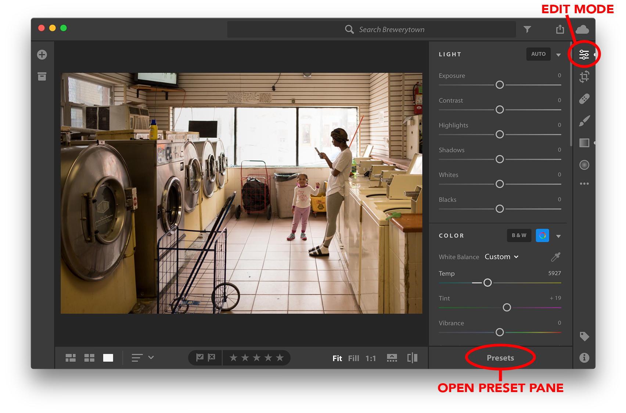Open the Linear Gradient tool
The width and height of the screenshot is (626, 413).
pyautogui.click(x=584, y=143)
